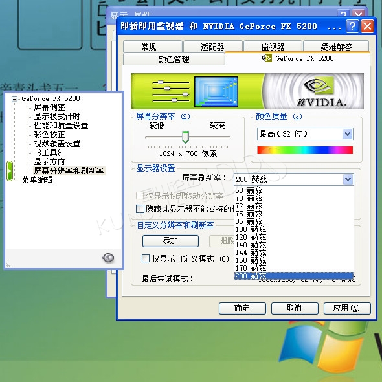Choose 100 赫兹 refresh rate
The width and height of the screenshot is (382, 382).
pos(293,229)
